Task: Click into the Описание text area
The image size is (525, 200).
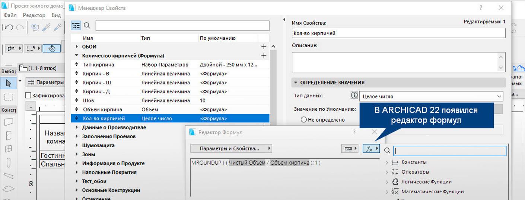Action: pyautogui.click(x=395, y=62)
